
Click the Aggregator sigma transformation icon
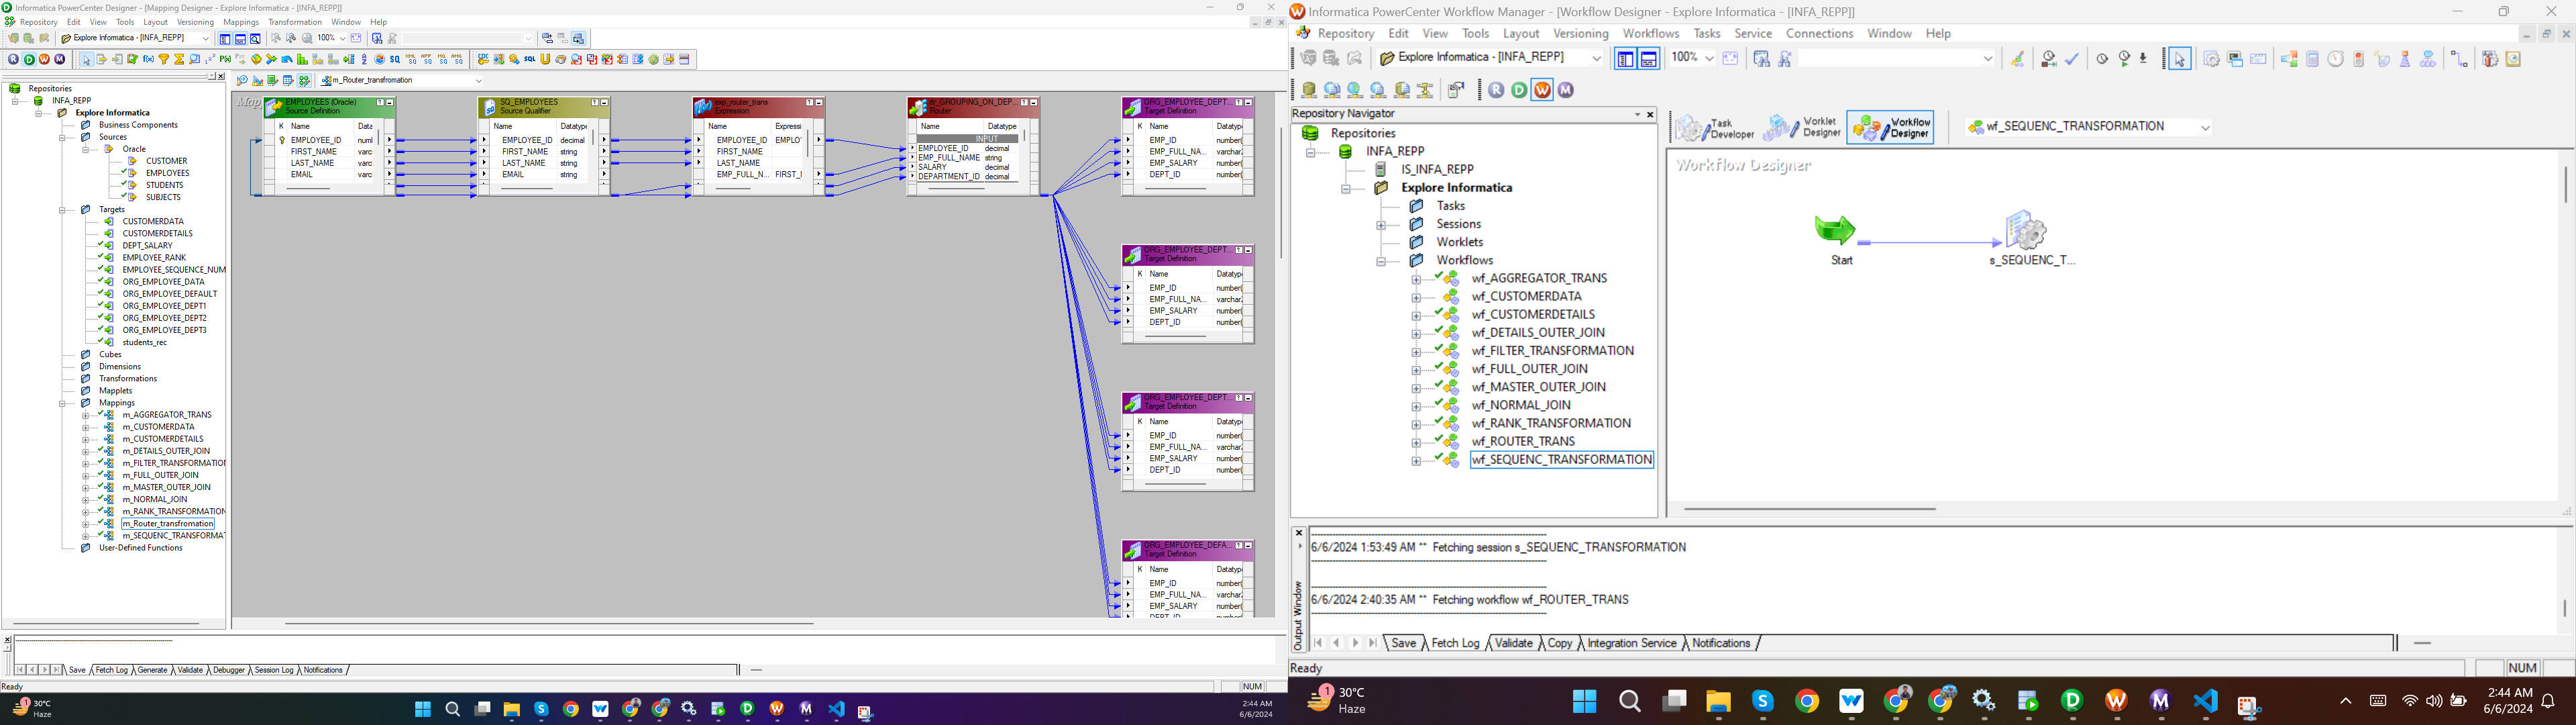[179, 59]
